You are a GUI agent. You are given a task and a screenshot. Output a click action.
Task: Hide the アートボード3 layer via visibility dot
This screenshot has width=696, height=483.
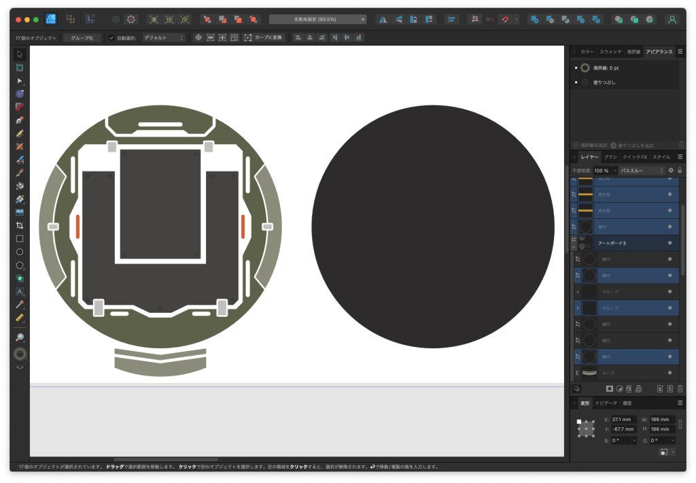[x=669, y=243]
